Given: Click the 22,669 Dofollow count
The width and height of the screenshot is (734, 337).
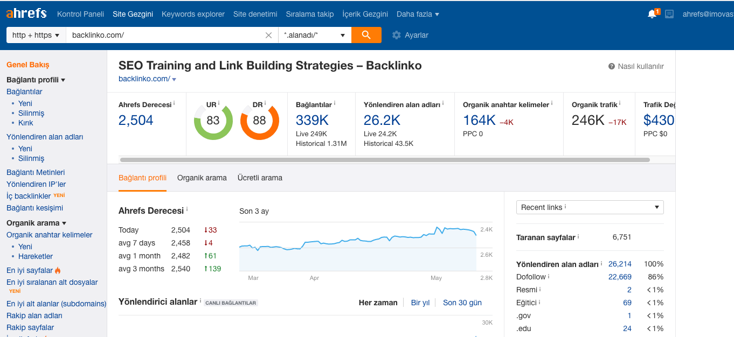Looking at the screenshot, I should coord(620,277).
